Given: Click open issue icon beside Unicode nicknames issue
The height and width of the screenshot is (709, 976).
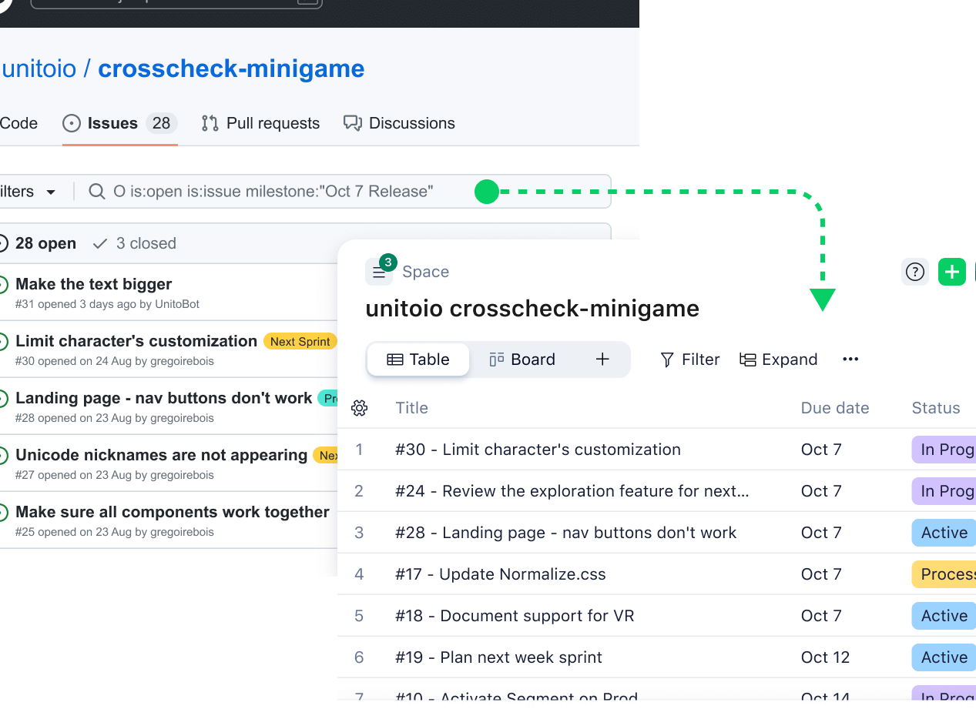Looking at the screenshot, I should (x=2, y=455).
